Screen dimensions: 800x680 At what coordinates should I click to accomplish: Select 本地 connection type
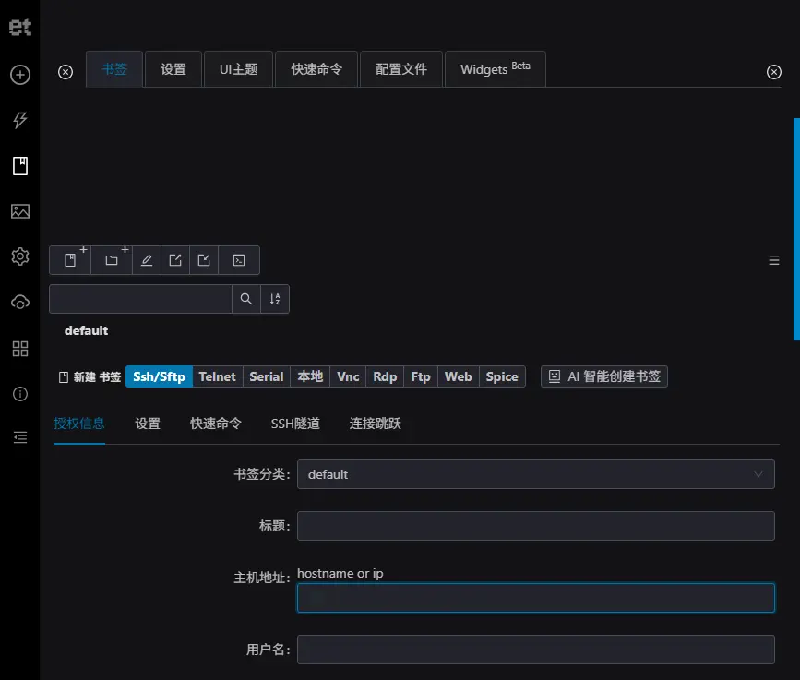point(310,376)
